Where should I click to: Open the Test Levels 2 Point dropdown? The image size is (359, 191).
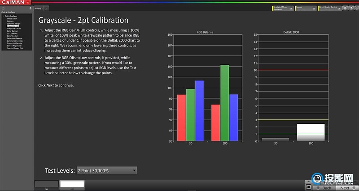coord(107,170)
